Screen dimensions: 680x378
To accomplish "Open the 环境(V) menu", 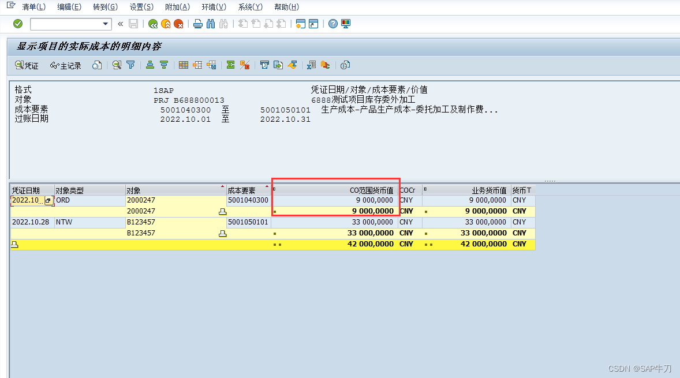I will tap(214, 7).
